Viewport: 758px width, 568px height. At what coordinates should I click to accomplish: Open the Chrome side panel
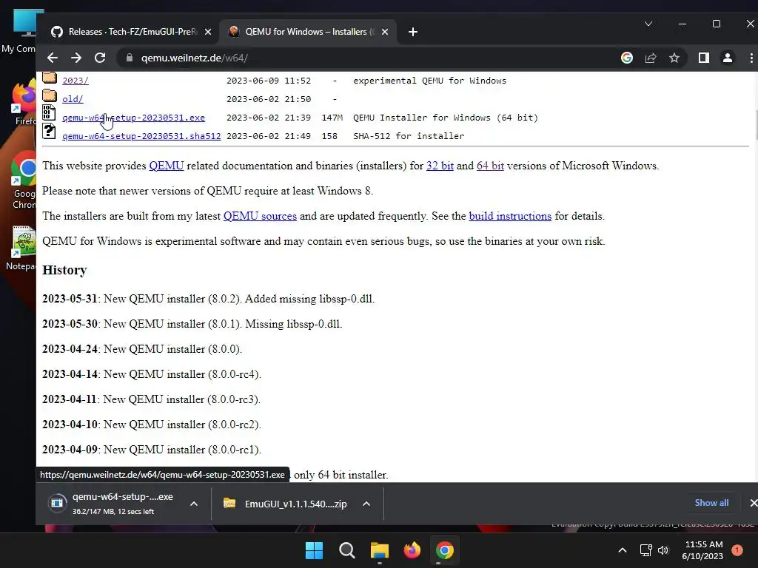703,58
